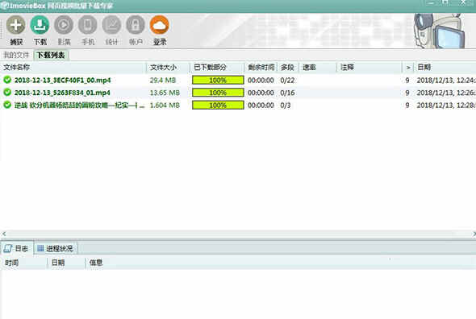Sort by 速率 column header
Viewport: 476px width, 319px height.
click(x=318, y=68)
